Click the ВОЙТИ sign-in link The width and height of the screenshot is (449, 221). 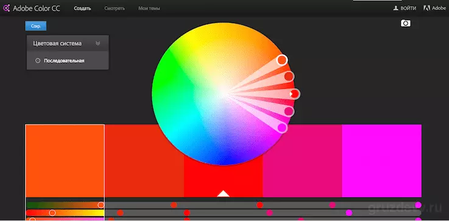408,9
